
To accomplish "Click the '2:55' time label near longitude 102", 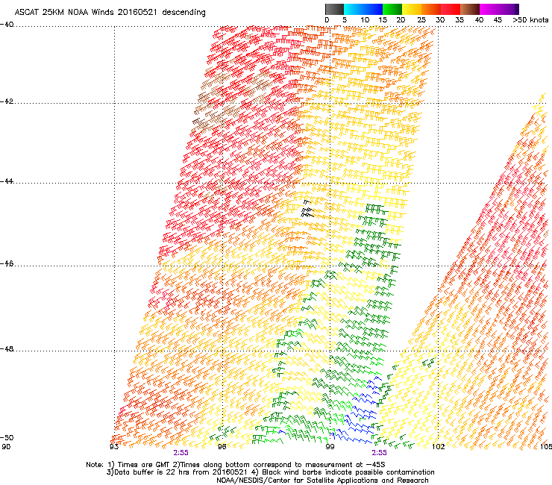I will pos(379,453).
